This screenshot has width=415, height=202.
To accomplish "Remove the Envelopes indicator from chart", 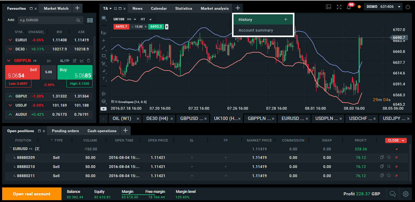I will (116, 102).
